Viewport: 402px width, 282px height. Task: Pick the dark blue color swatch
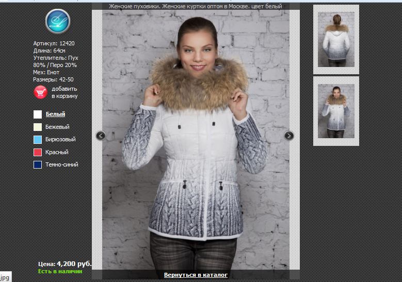point(38,164)
